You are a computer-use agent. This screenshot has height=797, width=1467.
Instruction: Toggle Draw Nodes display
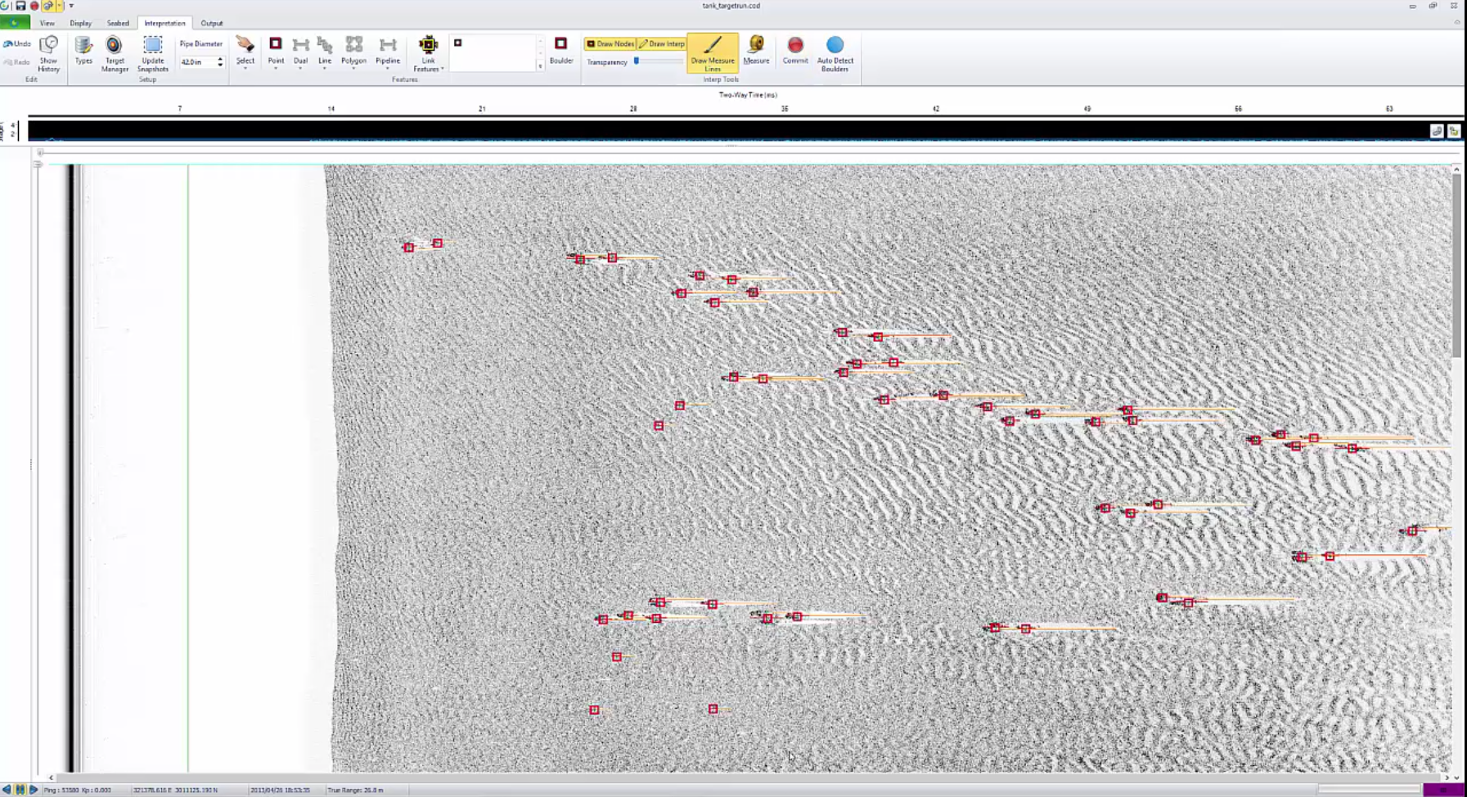click(x=608, y=43)
